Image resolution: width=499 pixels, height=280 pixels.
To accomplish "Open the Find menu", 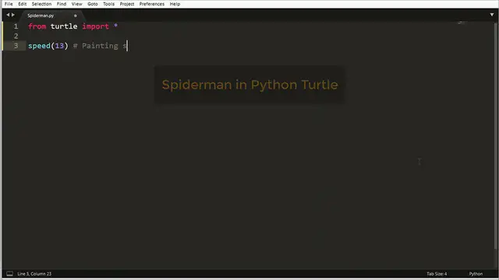I will 62,4.
